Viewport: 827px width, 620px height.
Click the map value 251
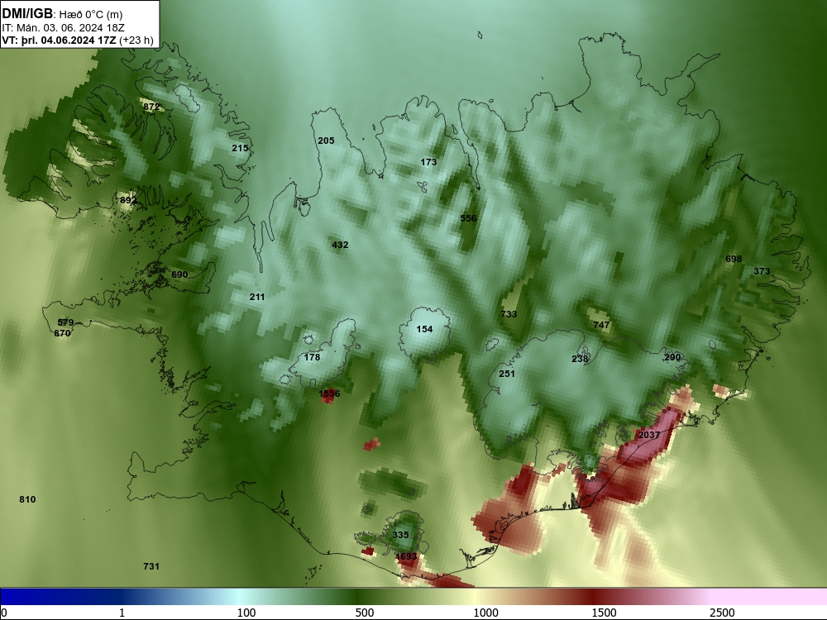507,374
